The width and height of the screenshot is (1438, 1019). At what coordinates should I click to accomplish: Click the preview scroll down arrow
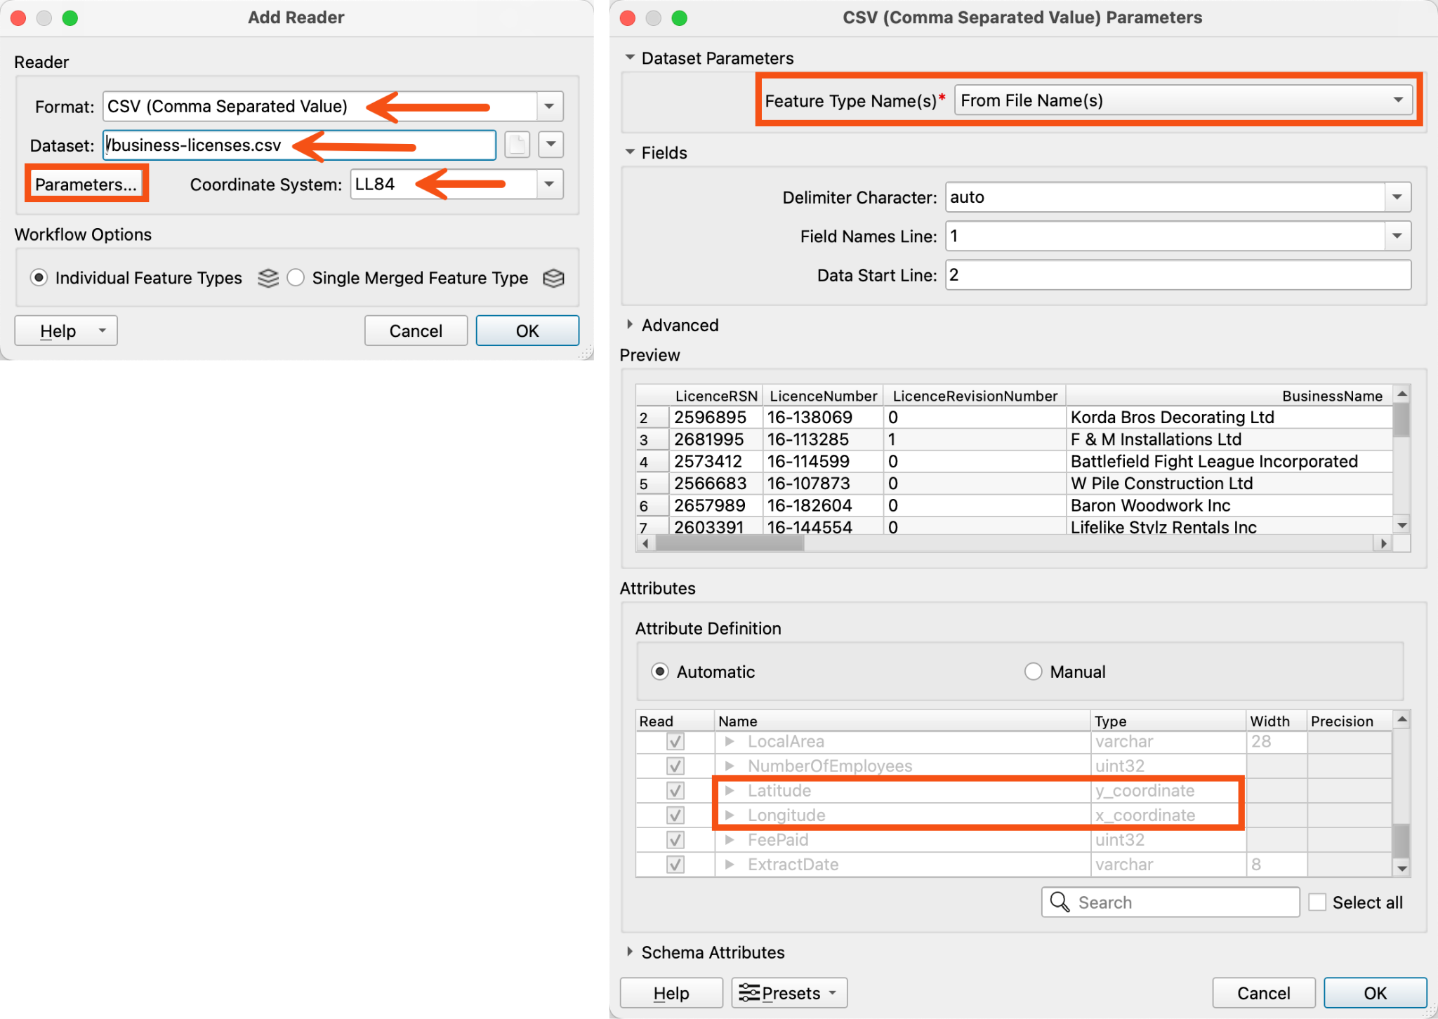[1401, 525]
